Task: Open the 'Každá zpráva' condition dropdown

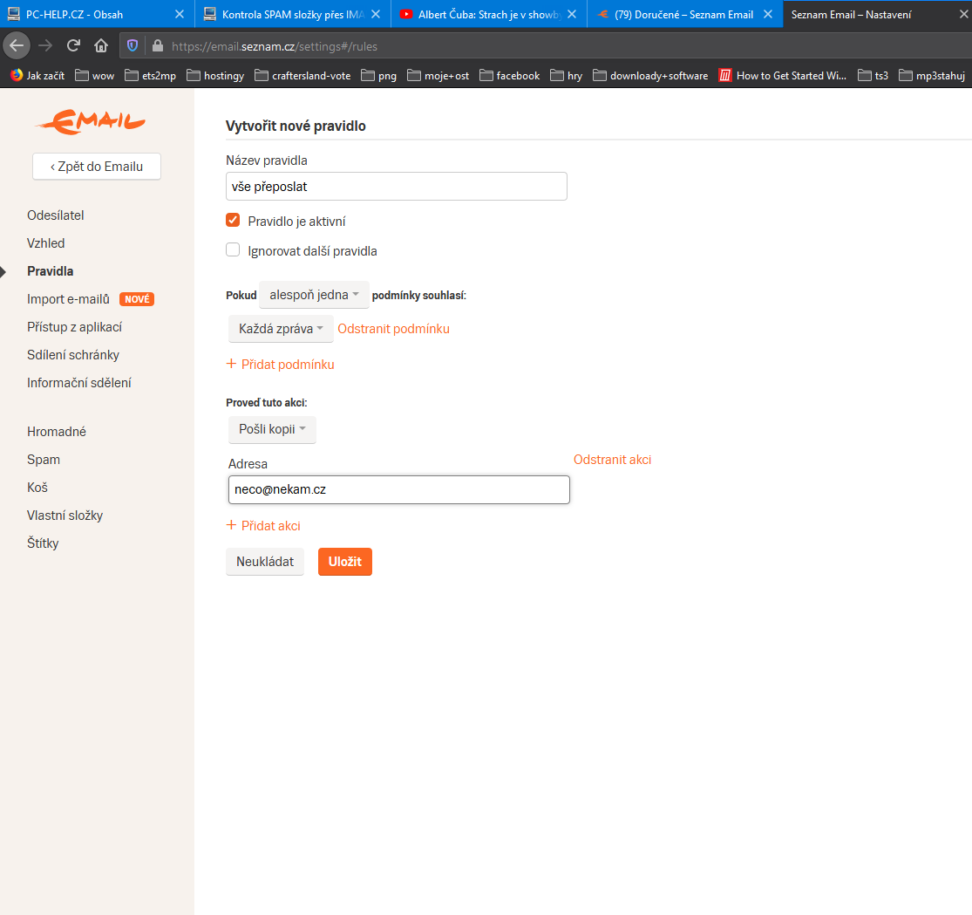Action: tap(281, 329)
